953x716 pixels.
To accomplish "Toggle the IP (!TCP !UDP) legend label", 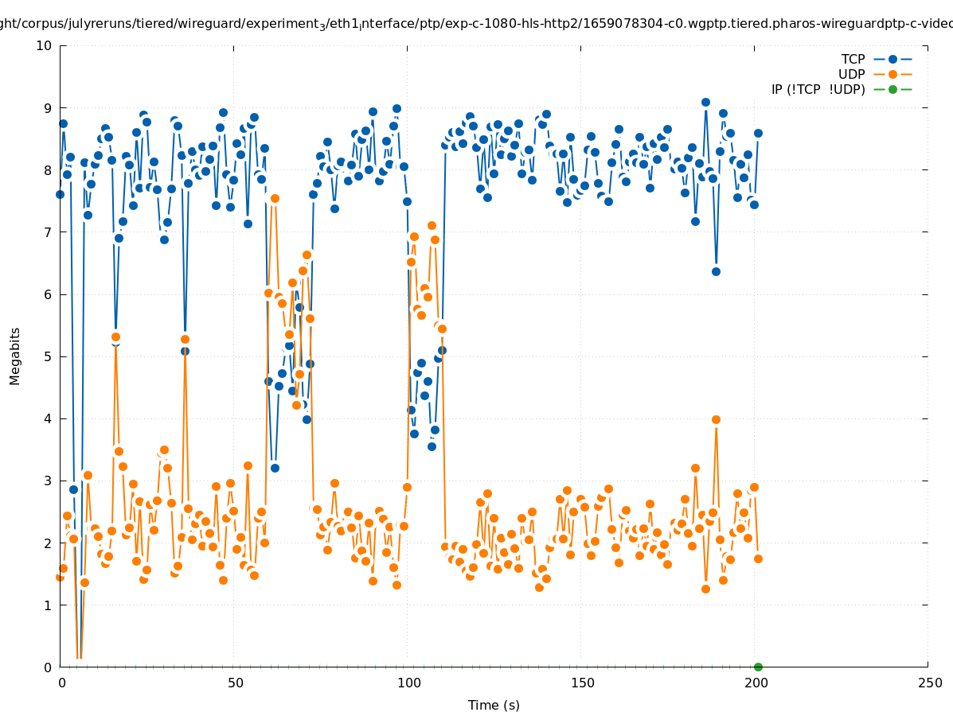I will [x=818, y=90].
